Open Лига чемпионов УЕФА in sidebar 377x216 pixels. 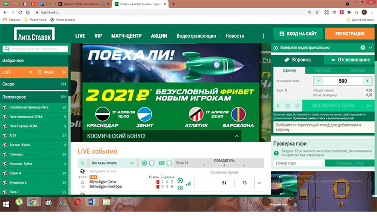(34, 117)
